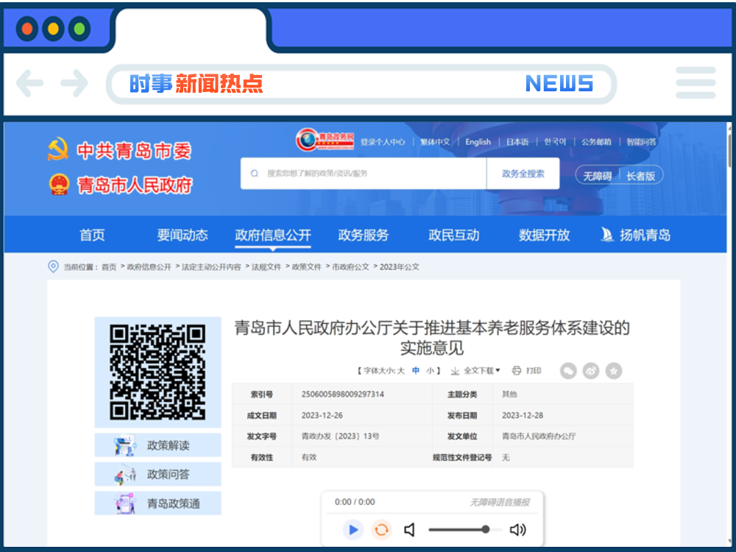This screenshot has height=552, width=736.
Task: Open 政策问答 from the sidebar
Action: (158, 474)
